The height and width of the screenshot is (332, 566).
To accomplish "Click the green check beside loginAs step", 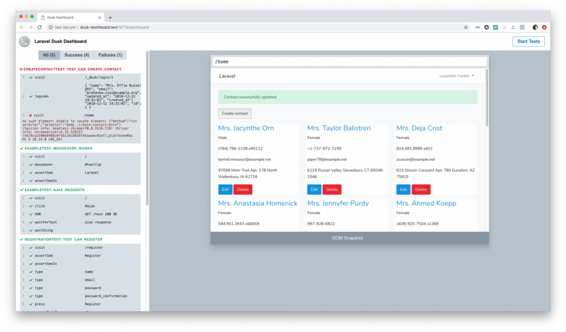I will 31,96.
